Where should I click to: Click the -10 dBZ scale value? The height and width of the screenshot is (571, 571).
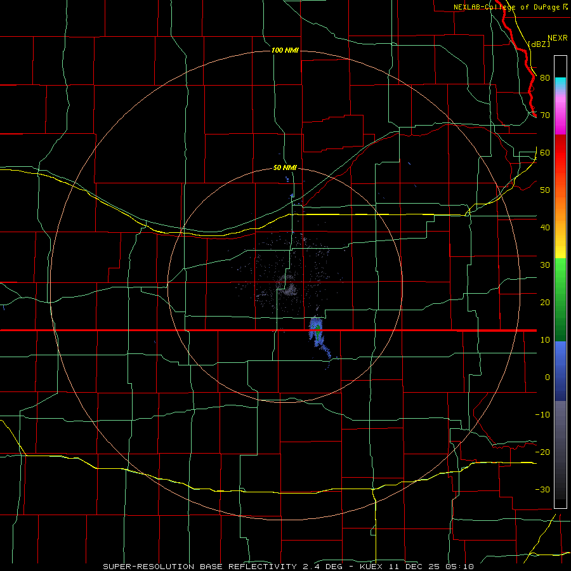(542, 415)
